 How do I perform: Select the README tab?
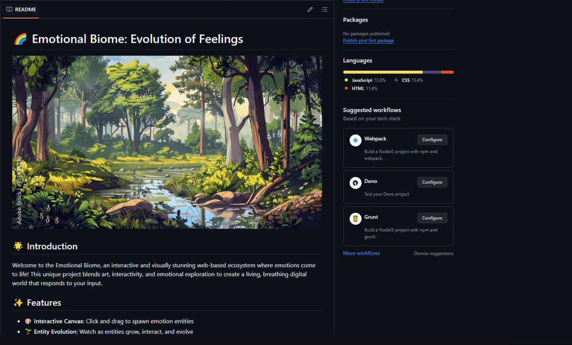point(21,9)
